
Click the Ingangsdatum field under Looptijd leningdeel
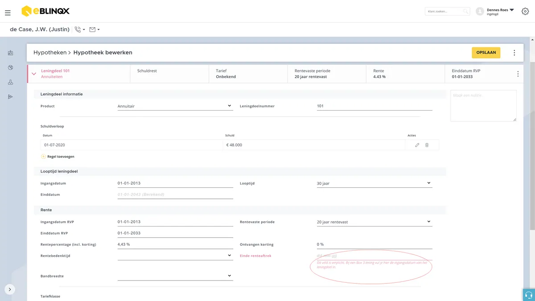click(175, 183)
